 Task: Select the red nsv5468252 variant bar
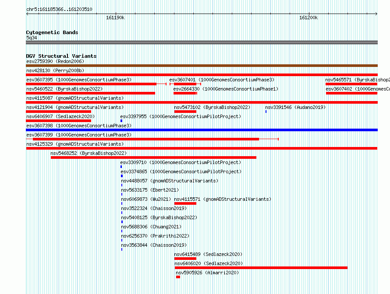click(x=153, y=157)
